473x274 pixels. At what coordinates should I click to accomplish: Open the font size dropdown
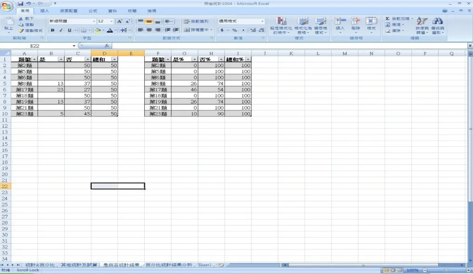point(111,21)
